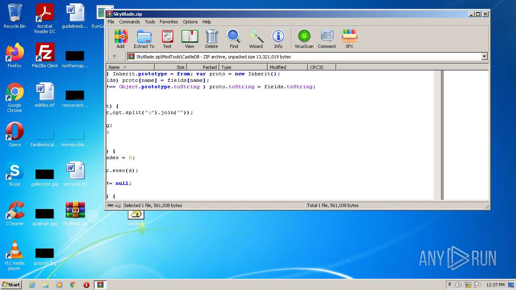This screenshot has width=516, height=290.
Task: Click 'Total 1 file, 561,038 bytes' status text
Action: coord(333,205)
